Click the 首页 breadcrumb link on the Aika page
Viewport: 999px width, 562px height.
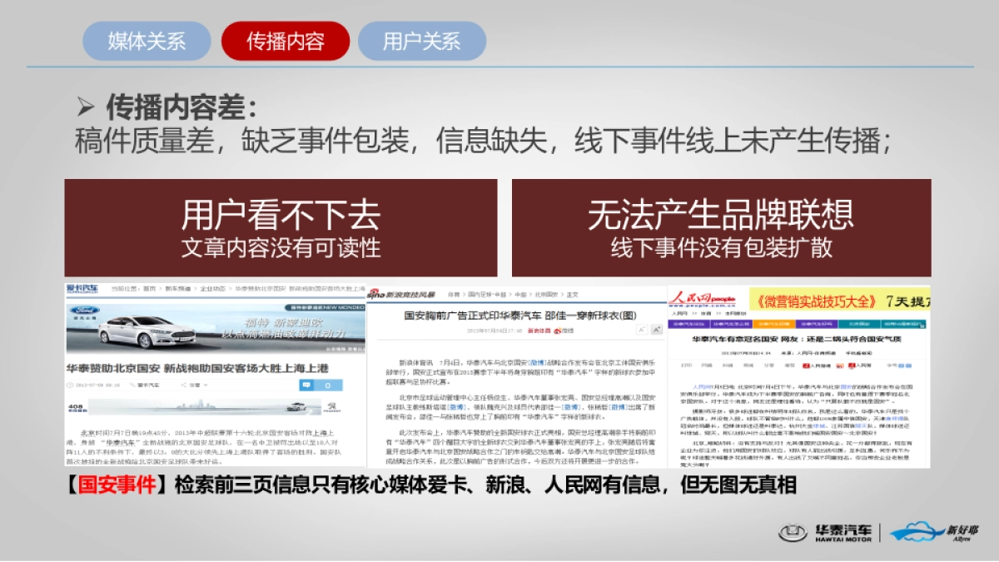tap(149, 290)
